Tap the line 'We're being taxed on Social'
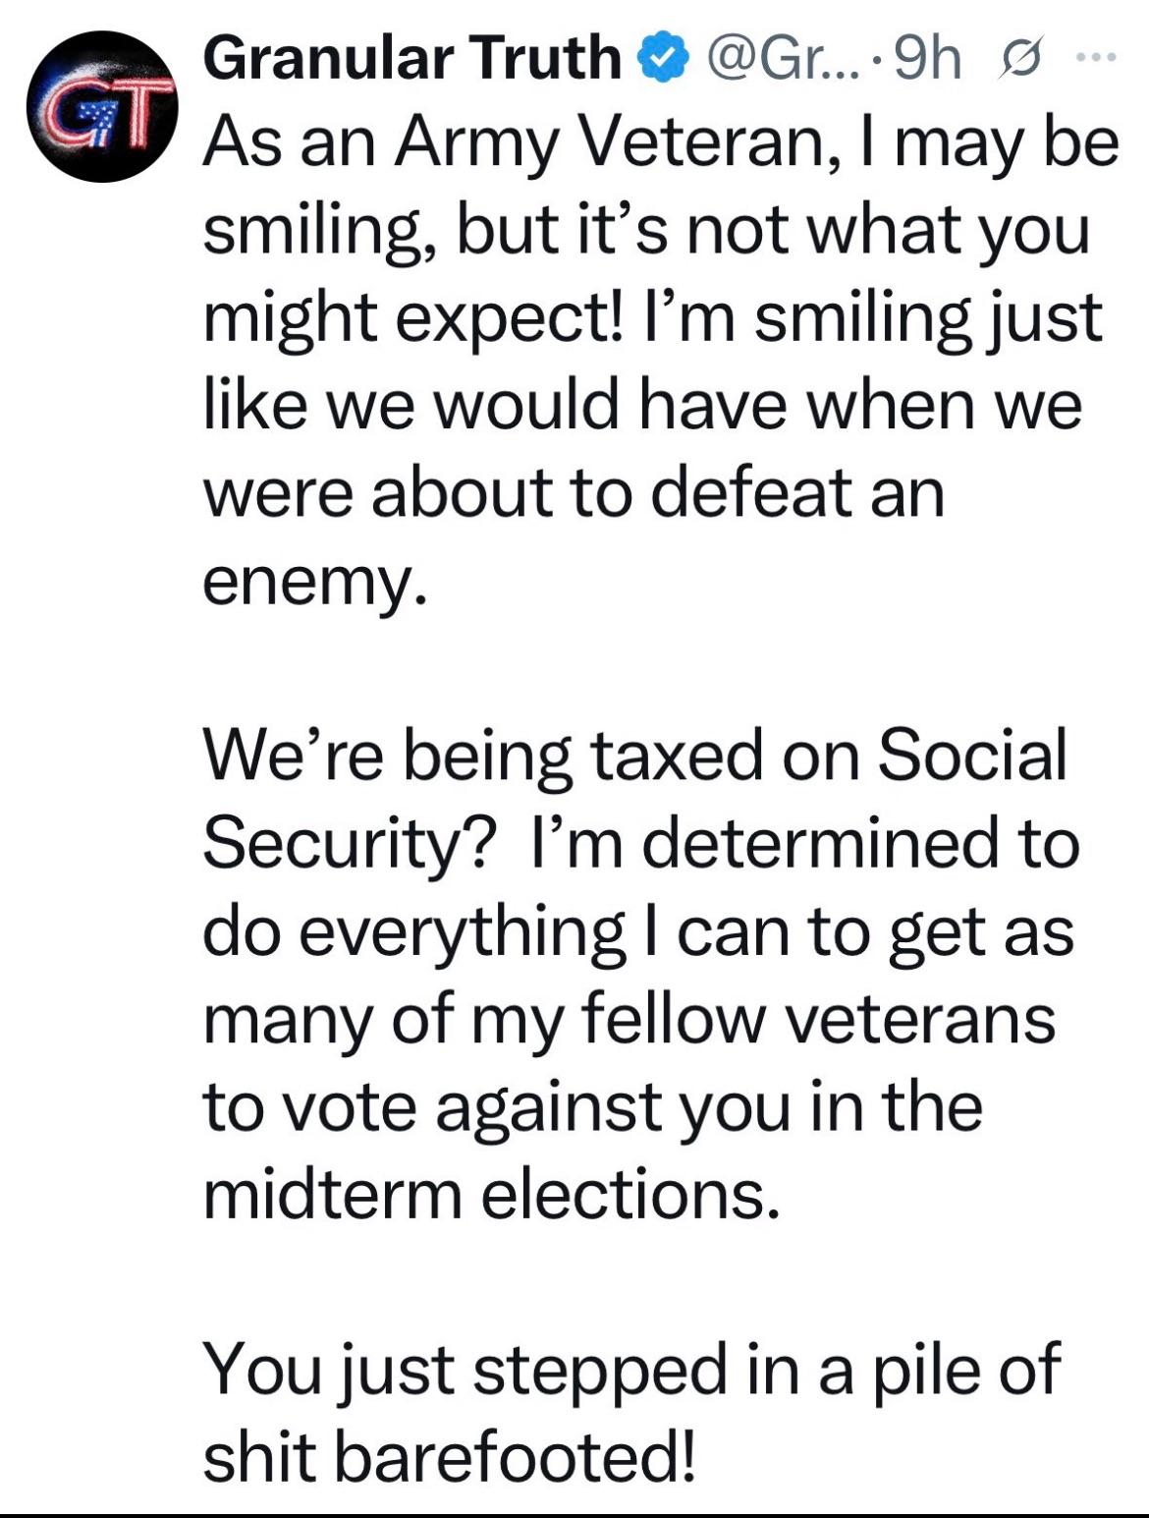The image size is (1149, 1518). click(634, 758)
